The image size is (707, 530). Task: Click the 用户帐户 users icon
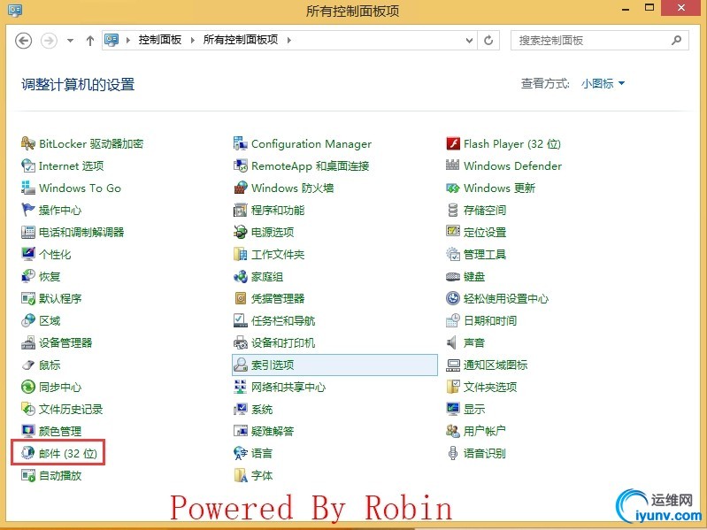pos(453,431)
